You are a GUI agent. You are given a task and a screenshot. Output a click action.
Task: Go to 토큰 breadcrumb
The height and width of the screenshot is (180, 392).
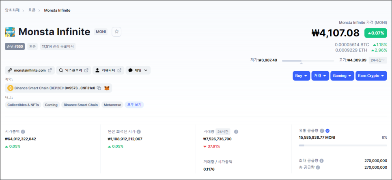point(32,10)
